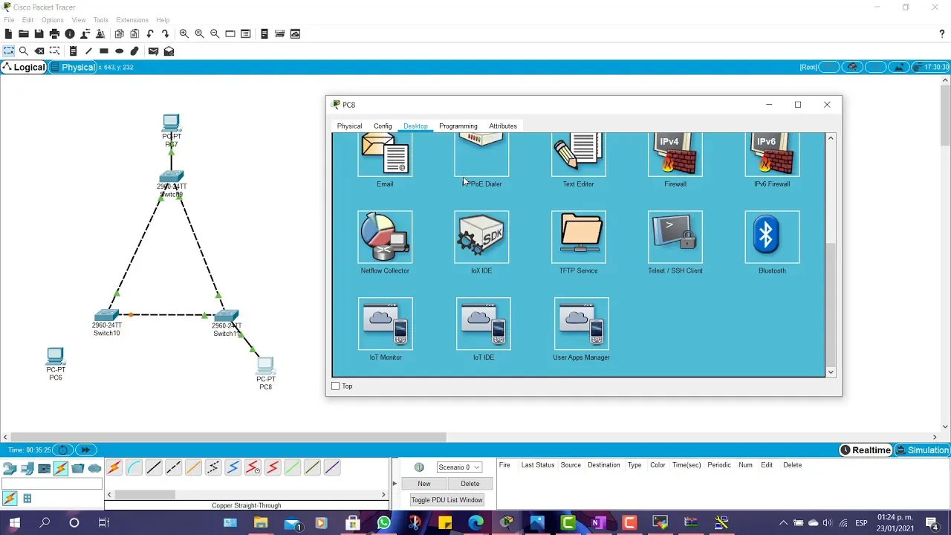Viewport: 951px width, 535px height.
Task: Click Delete scenario button
Action: [x=470, y=484]
